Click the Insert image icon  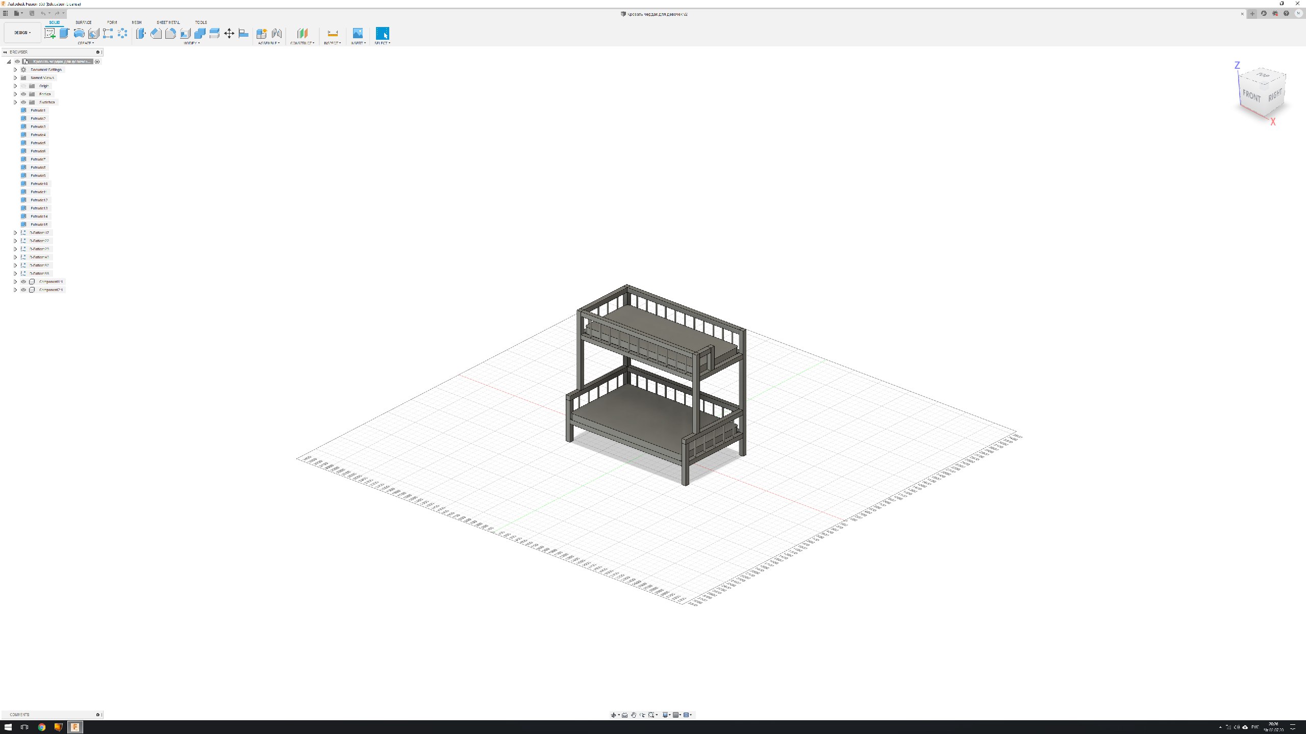[x=358, y=34]
